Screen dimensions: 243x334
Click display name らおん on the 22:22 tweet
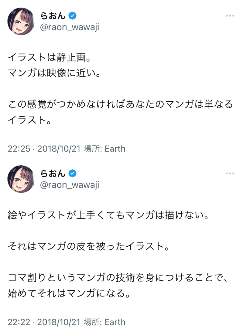pyautogui.click(x=53, y=173)
